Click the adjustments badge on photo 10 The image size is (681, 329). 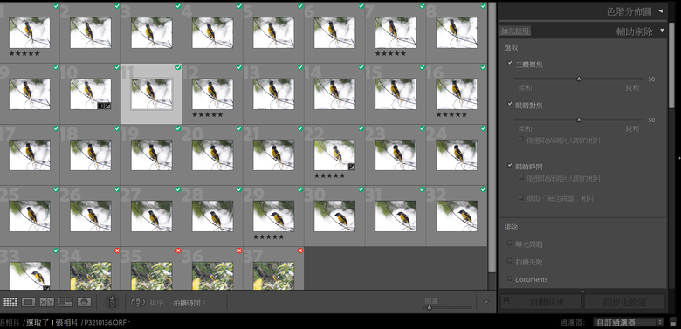107,106
